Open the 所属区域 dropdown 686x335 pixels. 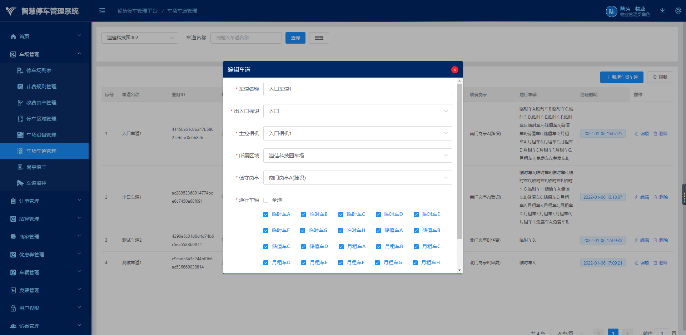[358, 156]
